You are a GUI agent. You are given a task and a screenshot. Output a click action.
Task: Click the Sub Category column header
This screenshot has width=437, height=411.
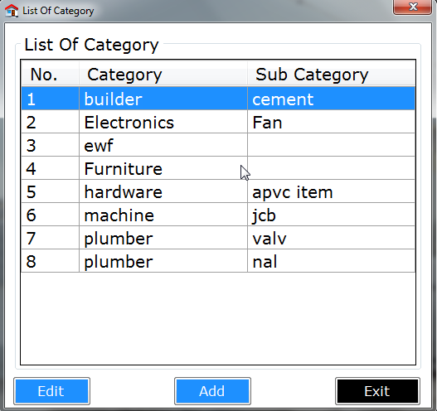[x=332, y=75]
